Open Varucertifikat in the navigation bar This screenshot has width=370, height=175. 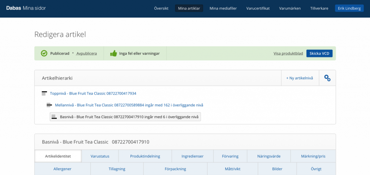tap(258, 9)
